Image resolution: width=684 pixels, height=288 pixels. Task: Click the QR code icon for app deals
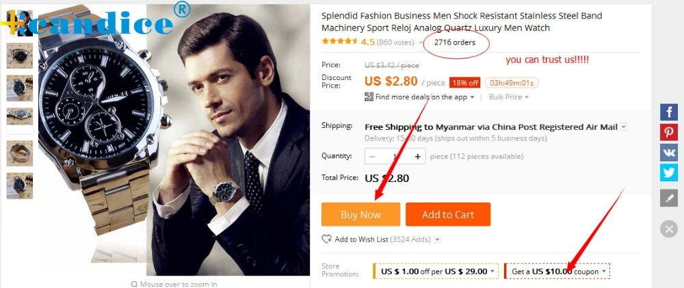369,97
